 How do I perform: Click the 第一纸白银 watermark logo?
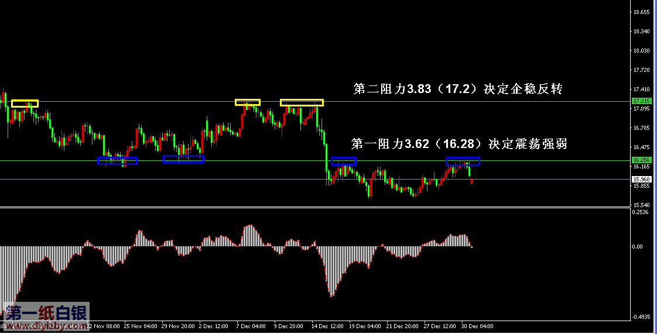click(x=46, y=314)
